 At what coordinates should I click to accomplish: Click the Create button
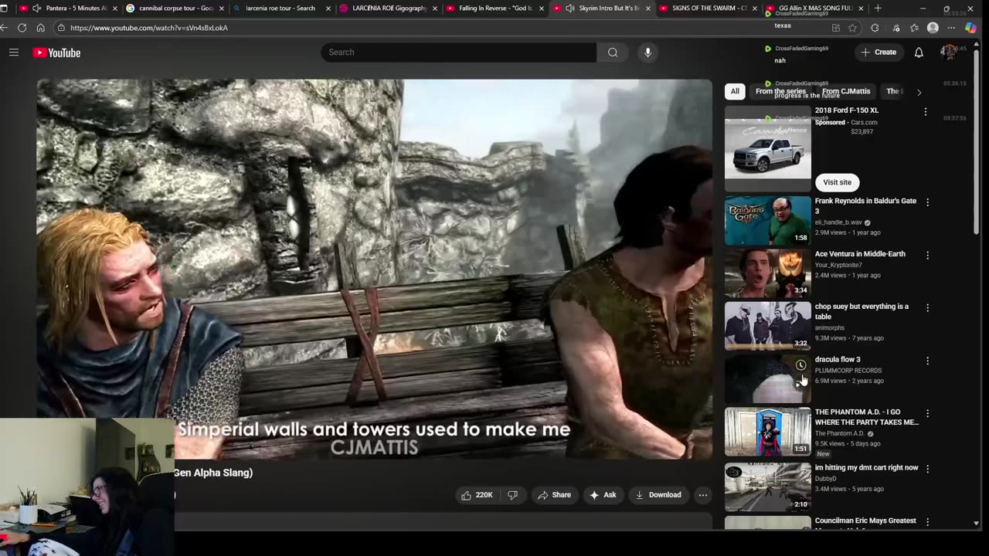[x=879, y=53]
